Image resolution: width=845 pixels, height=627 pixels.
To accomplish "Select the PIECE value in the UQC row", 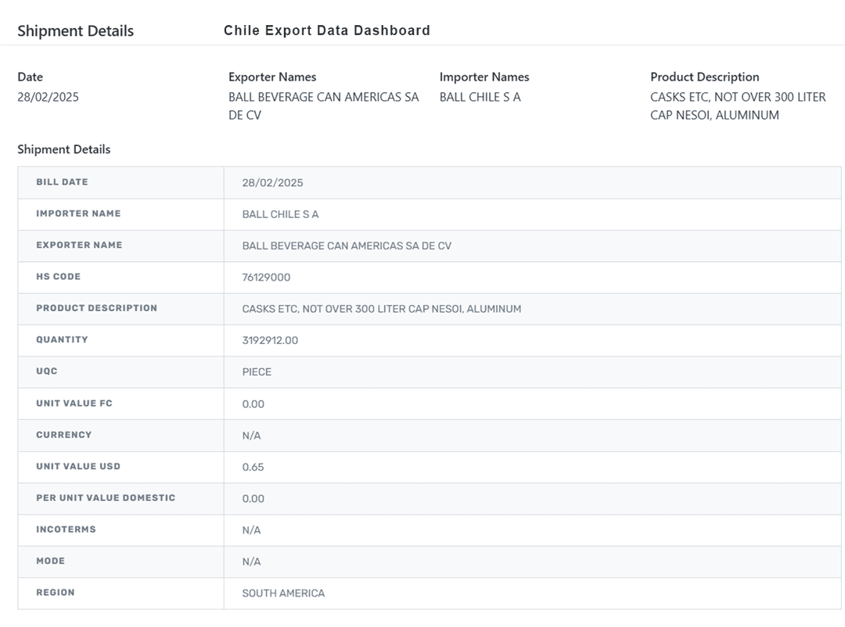I will tap(257, 372).
